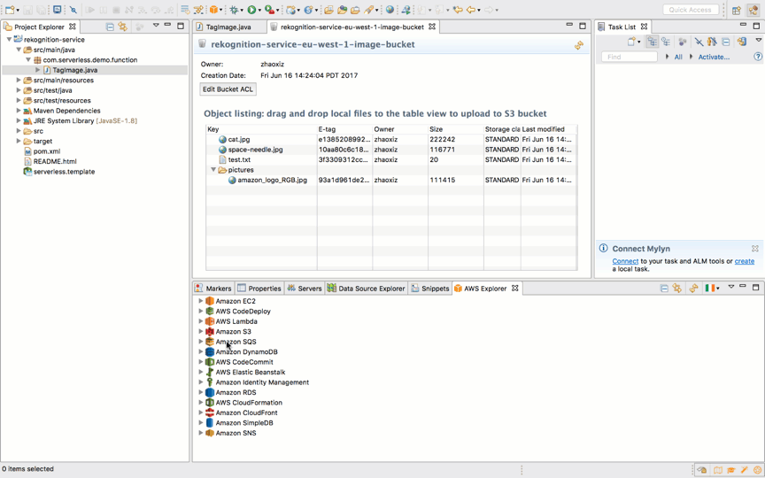Click New Task icon in Task List
765x478 pixels.
633,42
